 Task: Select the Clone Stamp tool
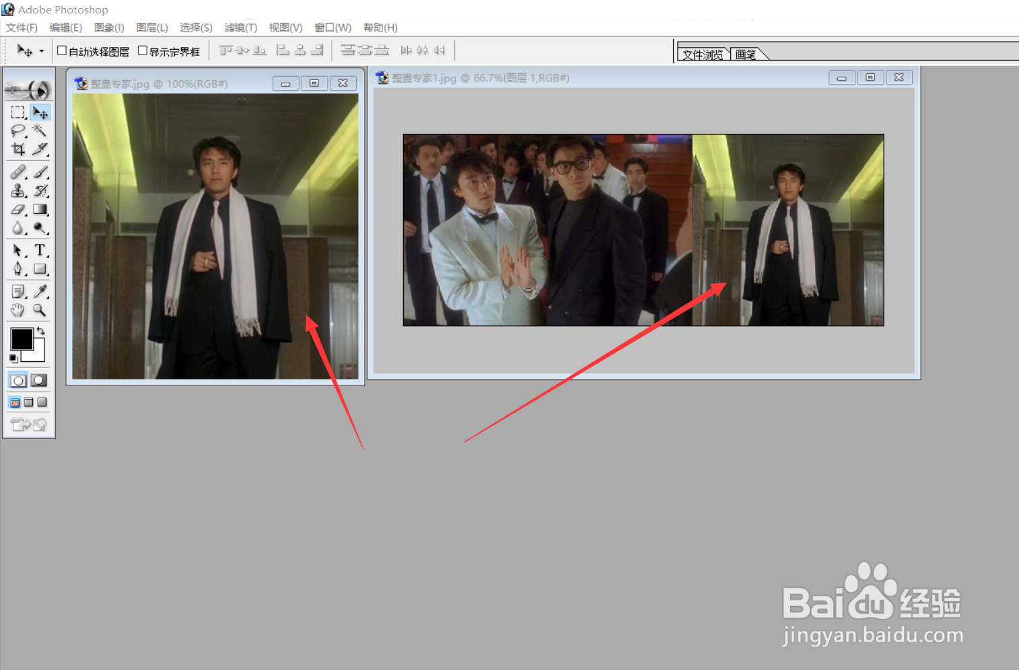coord(18,191)
